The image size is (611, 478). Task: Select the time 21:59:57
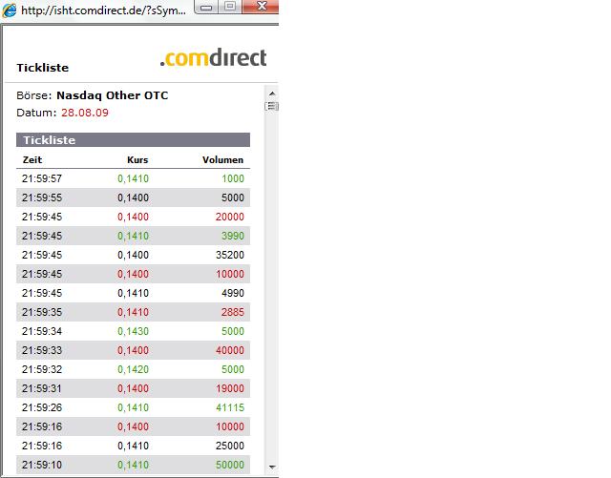42,178
